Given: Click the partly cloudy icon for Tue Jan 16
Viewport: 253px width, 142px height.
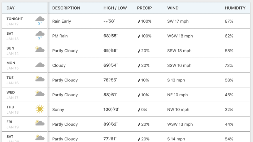Looking at the screenshot, I should click(40, 79).
